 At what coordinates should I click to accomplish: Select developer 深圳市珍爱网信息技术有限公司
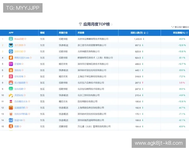93,64
